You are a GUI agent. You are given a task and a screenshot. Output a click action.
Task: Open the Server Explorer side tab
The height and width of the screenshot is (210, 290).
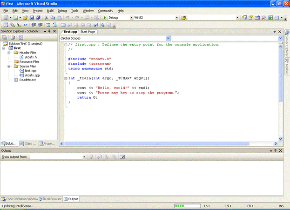pyautogui.click(x=287, y=44)
